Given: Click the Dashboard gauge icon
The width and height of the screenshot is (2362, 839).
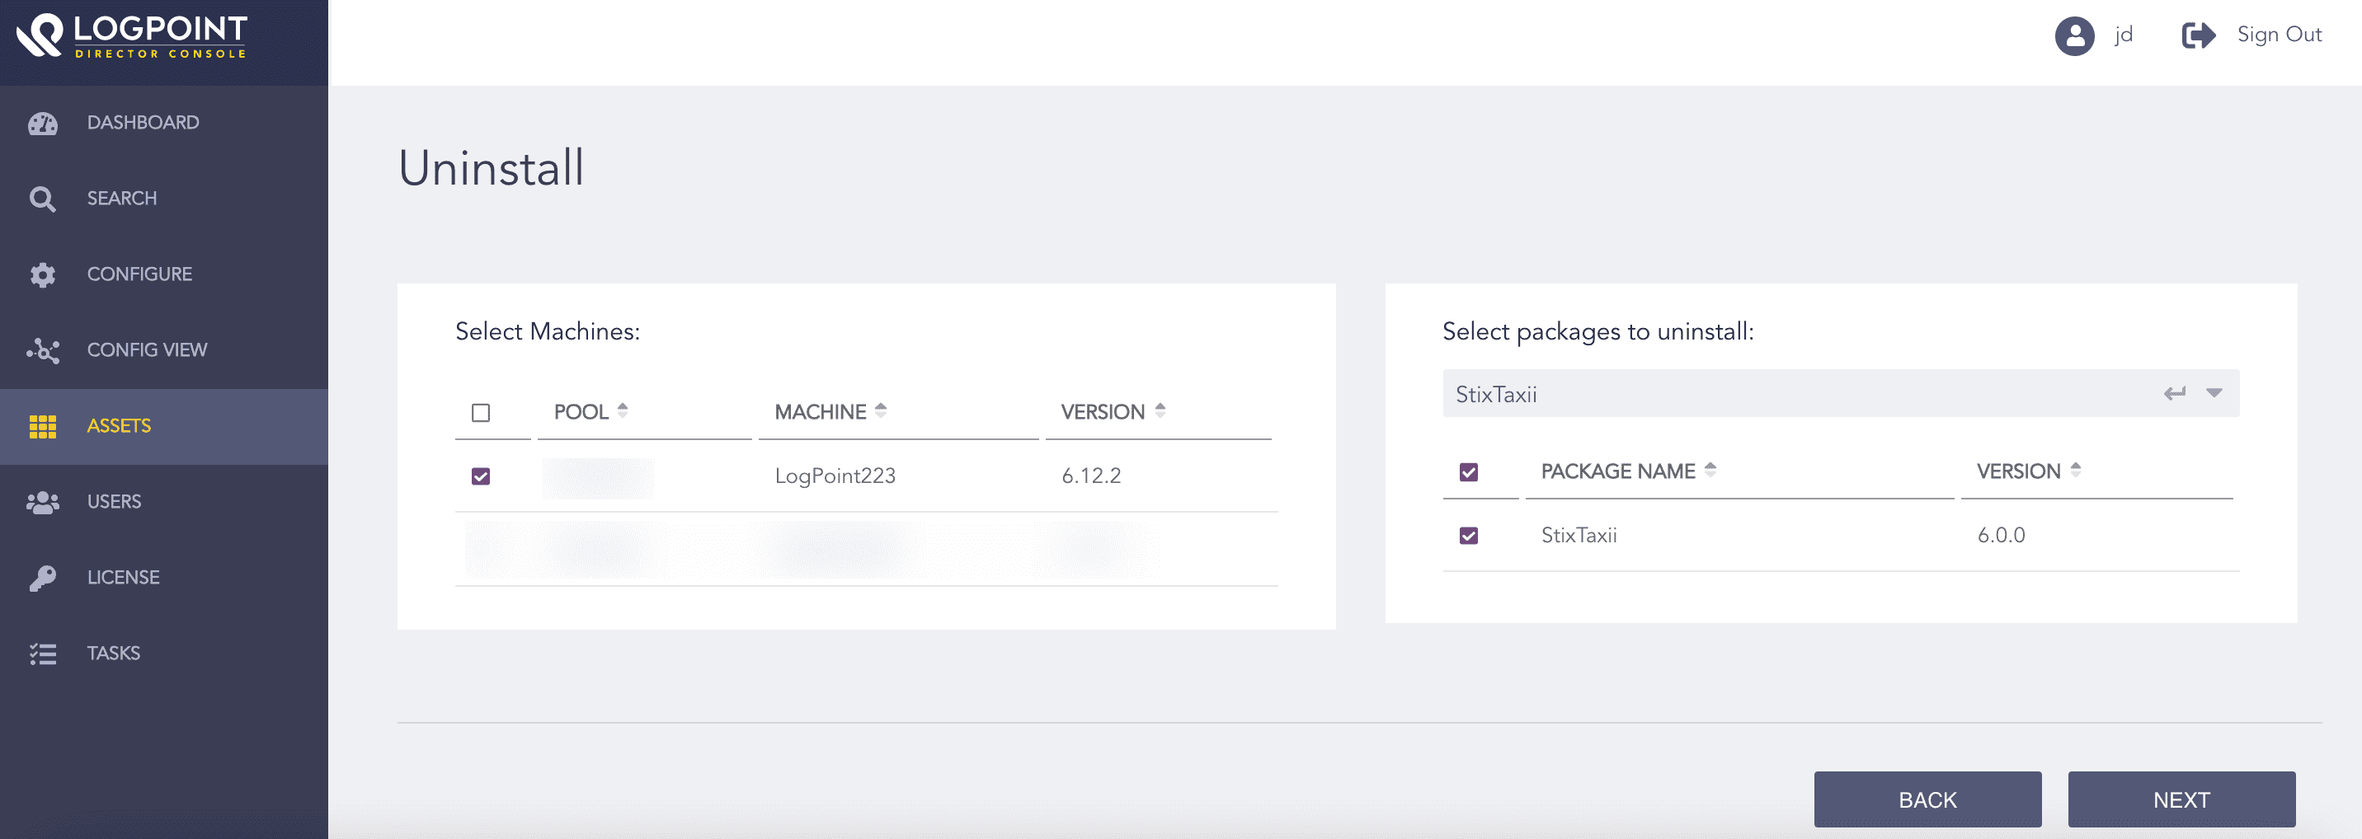Looking at the screenshot, I should 42,124.
